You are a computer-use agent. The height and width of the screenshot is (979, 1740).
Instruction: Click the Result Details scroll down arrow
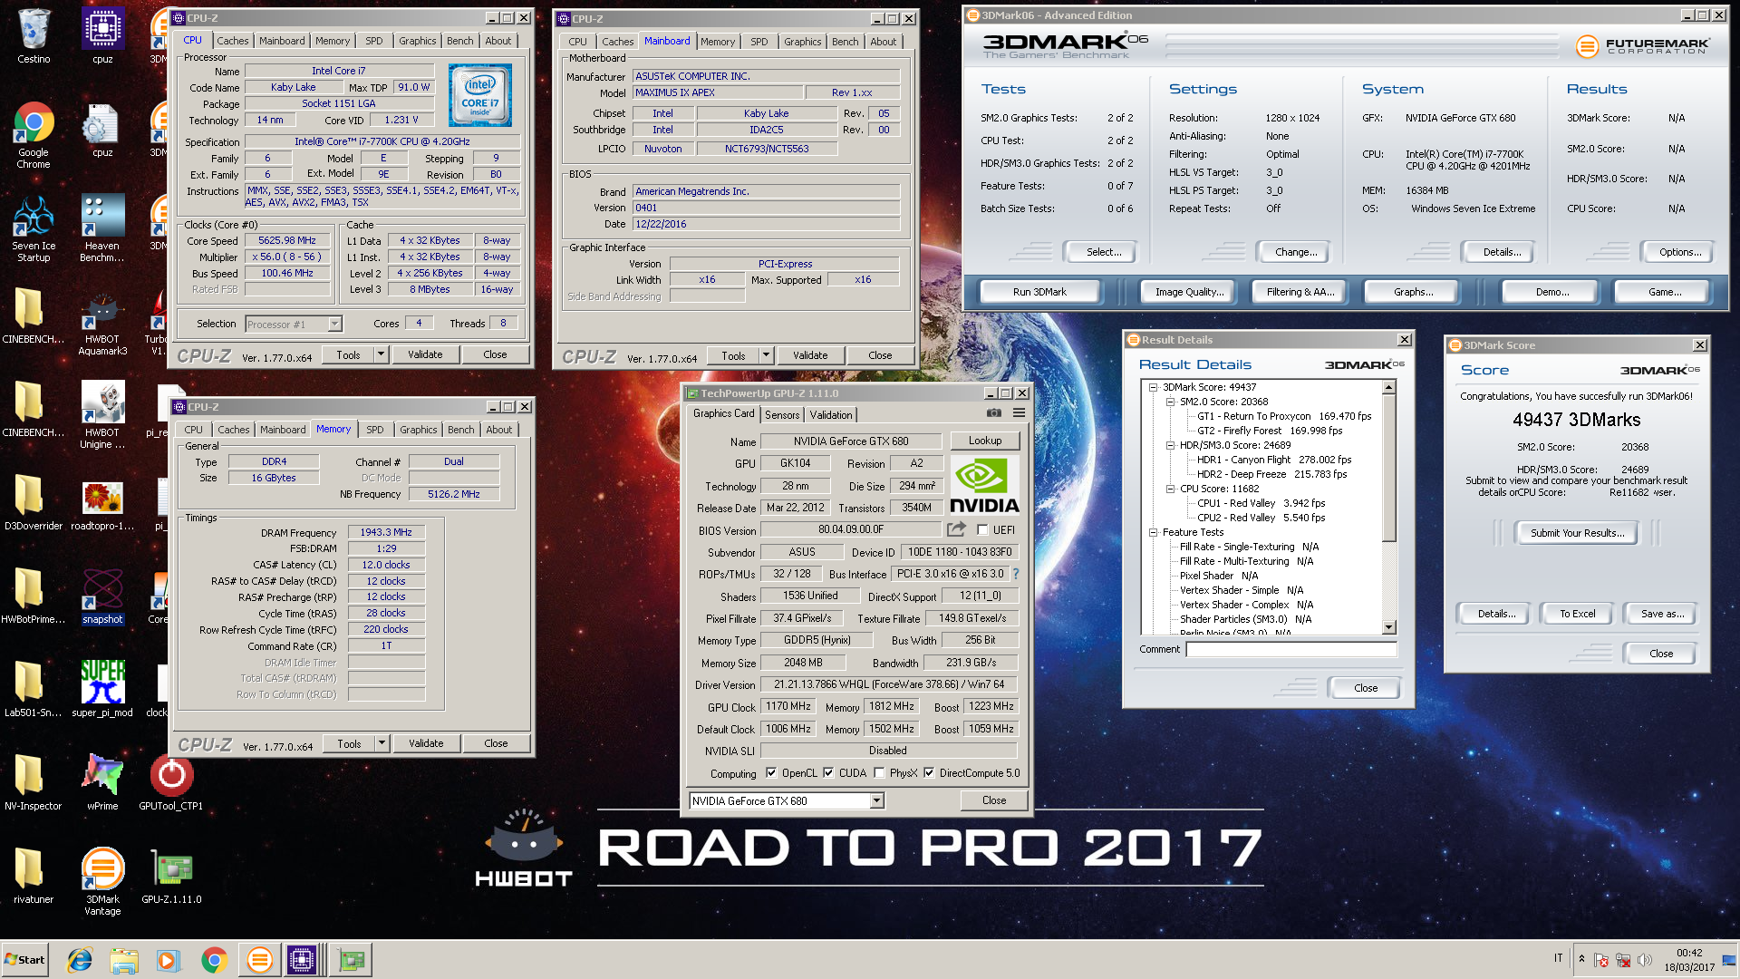point(1388,627)
